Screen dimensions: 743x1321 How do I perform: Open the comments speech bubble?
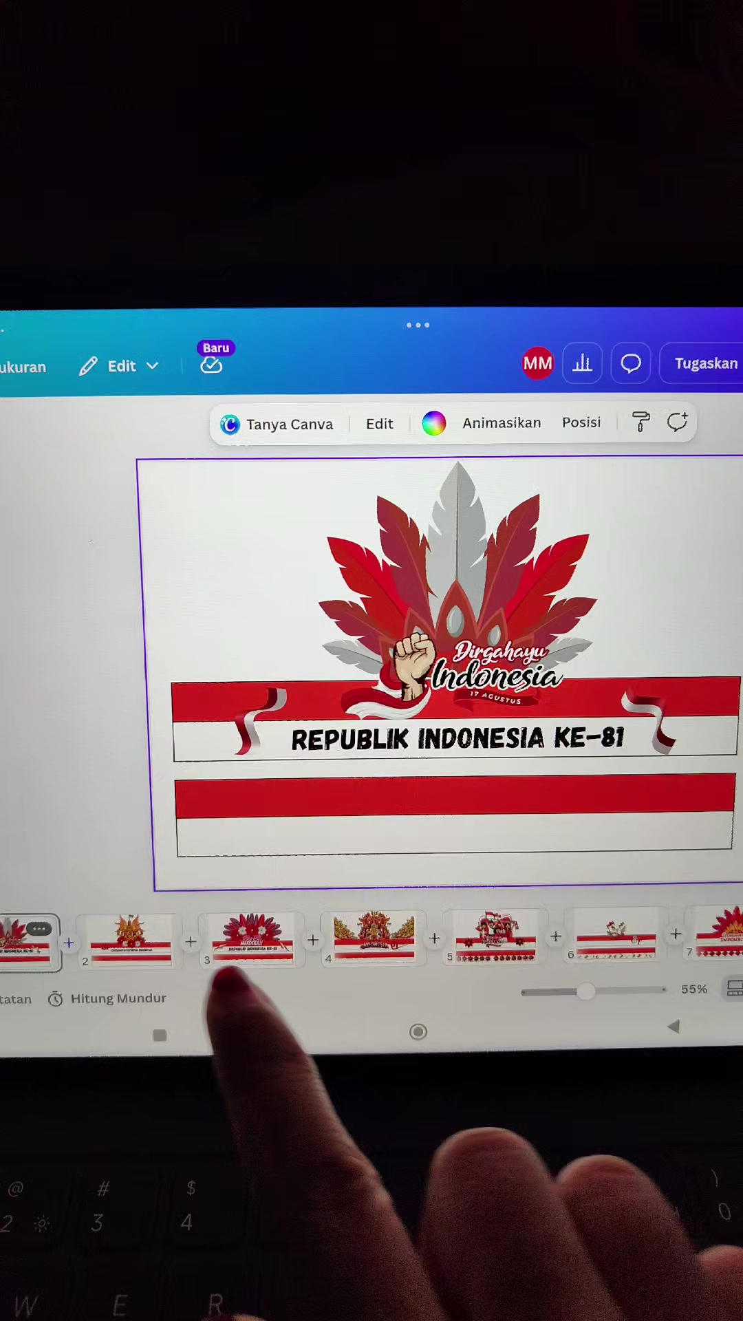click(x=631, y=363)
